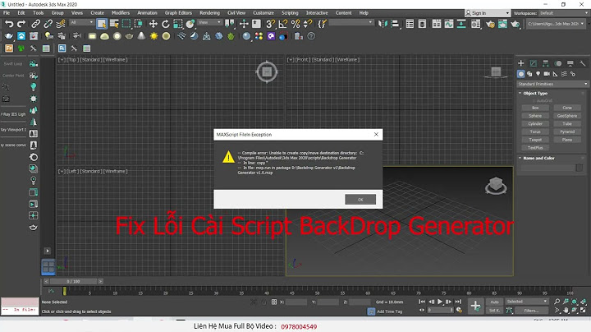Open the Rendering menu
This screenshot has width=591, height=332.
(209, 13)
